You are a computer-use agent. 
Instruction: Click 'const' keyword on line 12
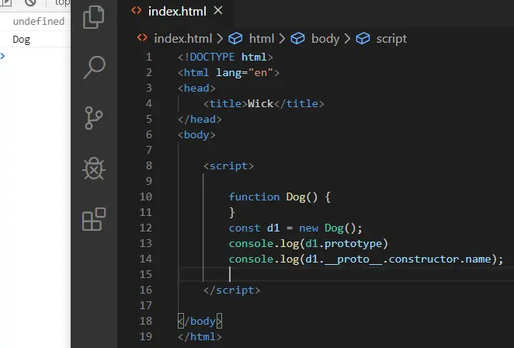(245, 228)
